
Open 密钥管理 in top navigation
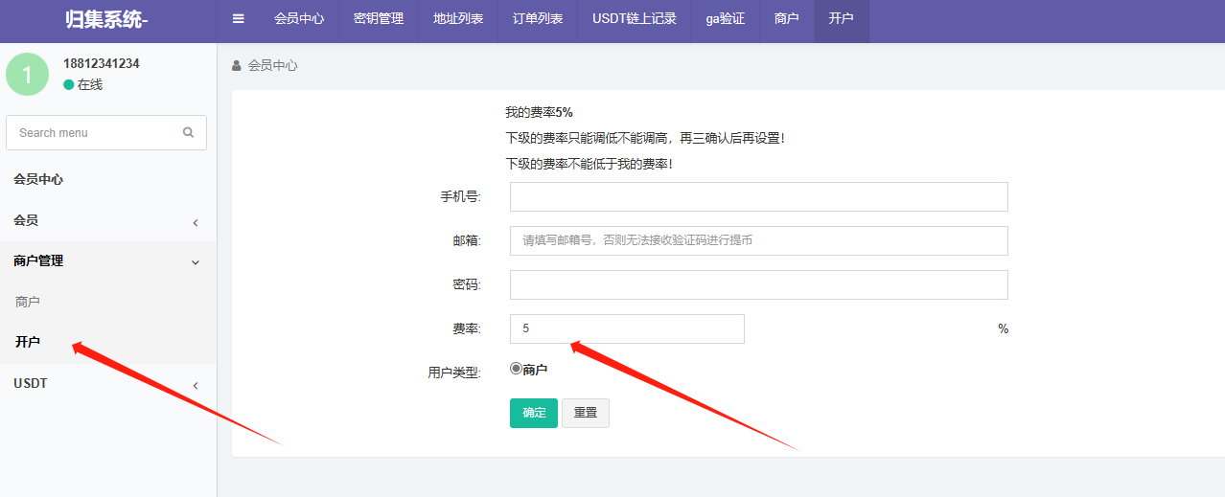click(379, 18)
